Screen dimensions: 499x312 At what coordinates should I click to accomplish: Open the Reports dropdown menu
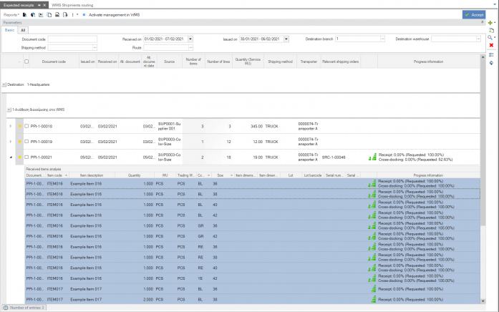point(11,15)
